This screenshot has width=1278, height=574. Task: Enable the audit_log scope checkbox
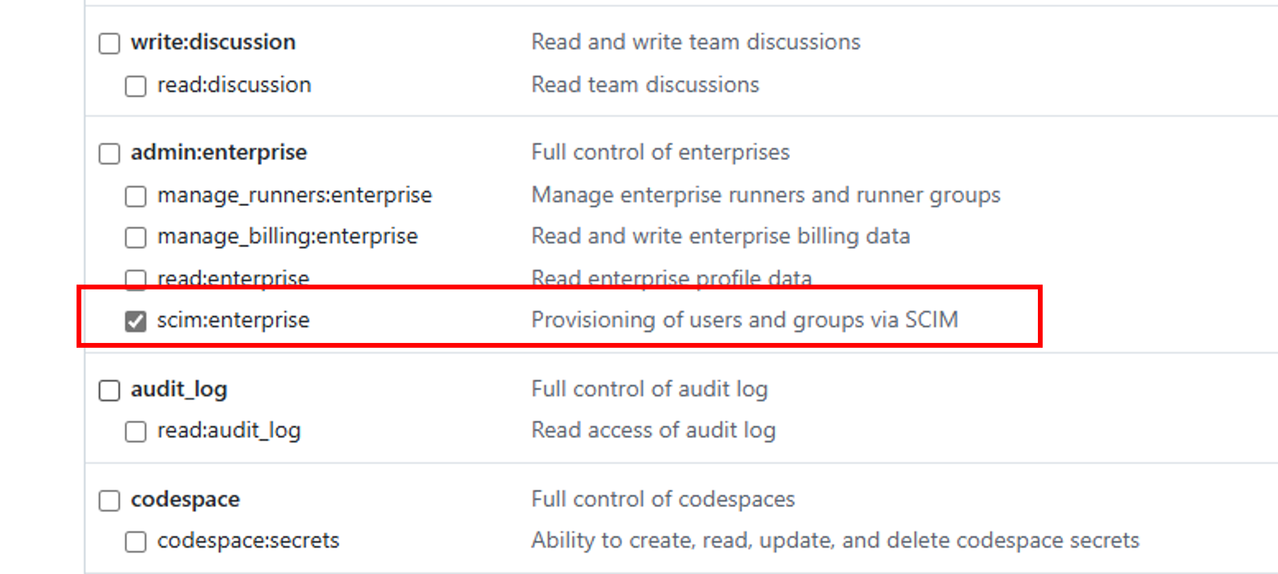[109, 390]
